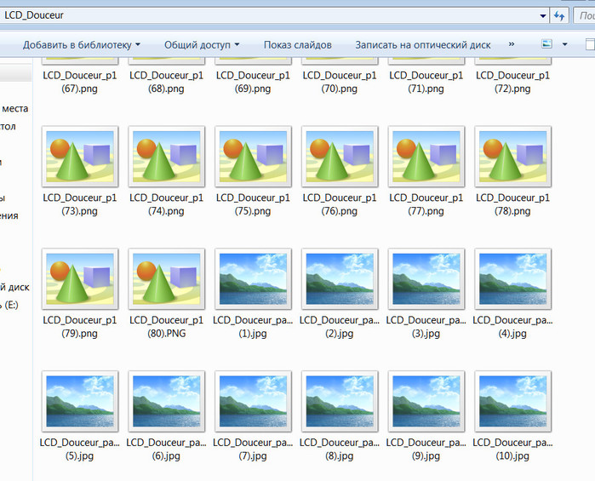Click the search box beside the address bar

pyautogui.click(x=584, y=15)
